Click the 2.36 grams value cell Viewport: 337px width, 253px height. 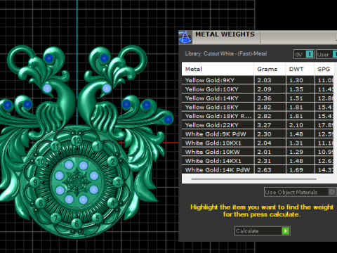[270, 98]
